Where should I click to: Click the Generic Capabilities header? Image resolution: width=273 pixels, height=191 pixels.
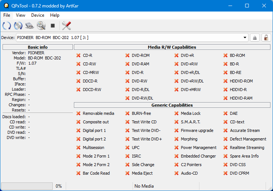pos(172,105)
